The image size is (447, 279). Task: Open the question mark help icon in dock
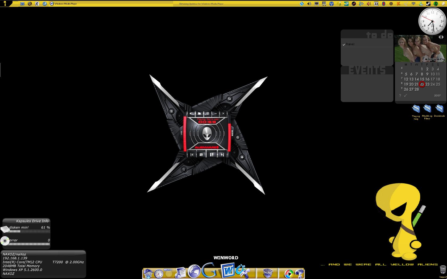300,273
